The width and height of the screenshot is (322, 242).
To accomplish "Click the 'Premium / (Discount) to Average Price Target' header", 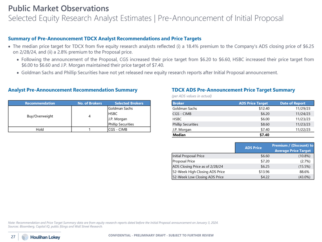I will 293,148.
